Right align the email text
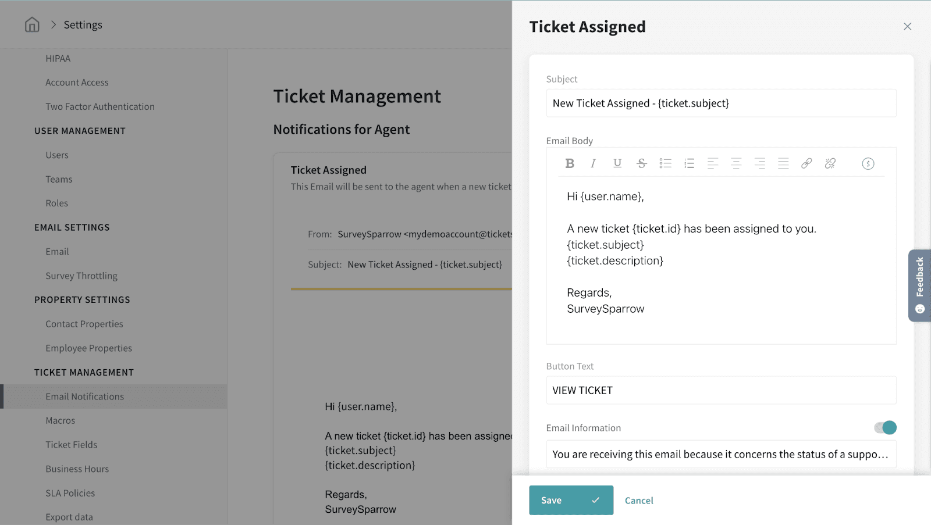 click(759, 163)
